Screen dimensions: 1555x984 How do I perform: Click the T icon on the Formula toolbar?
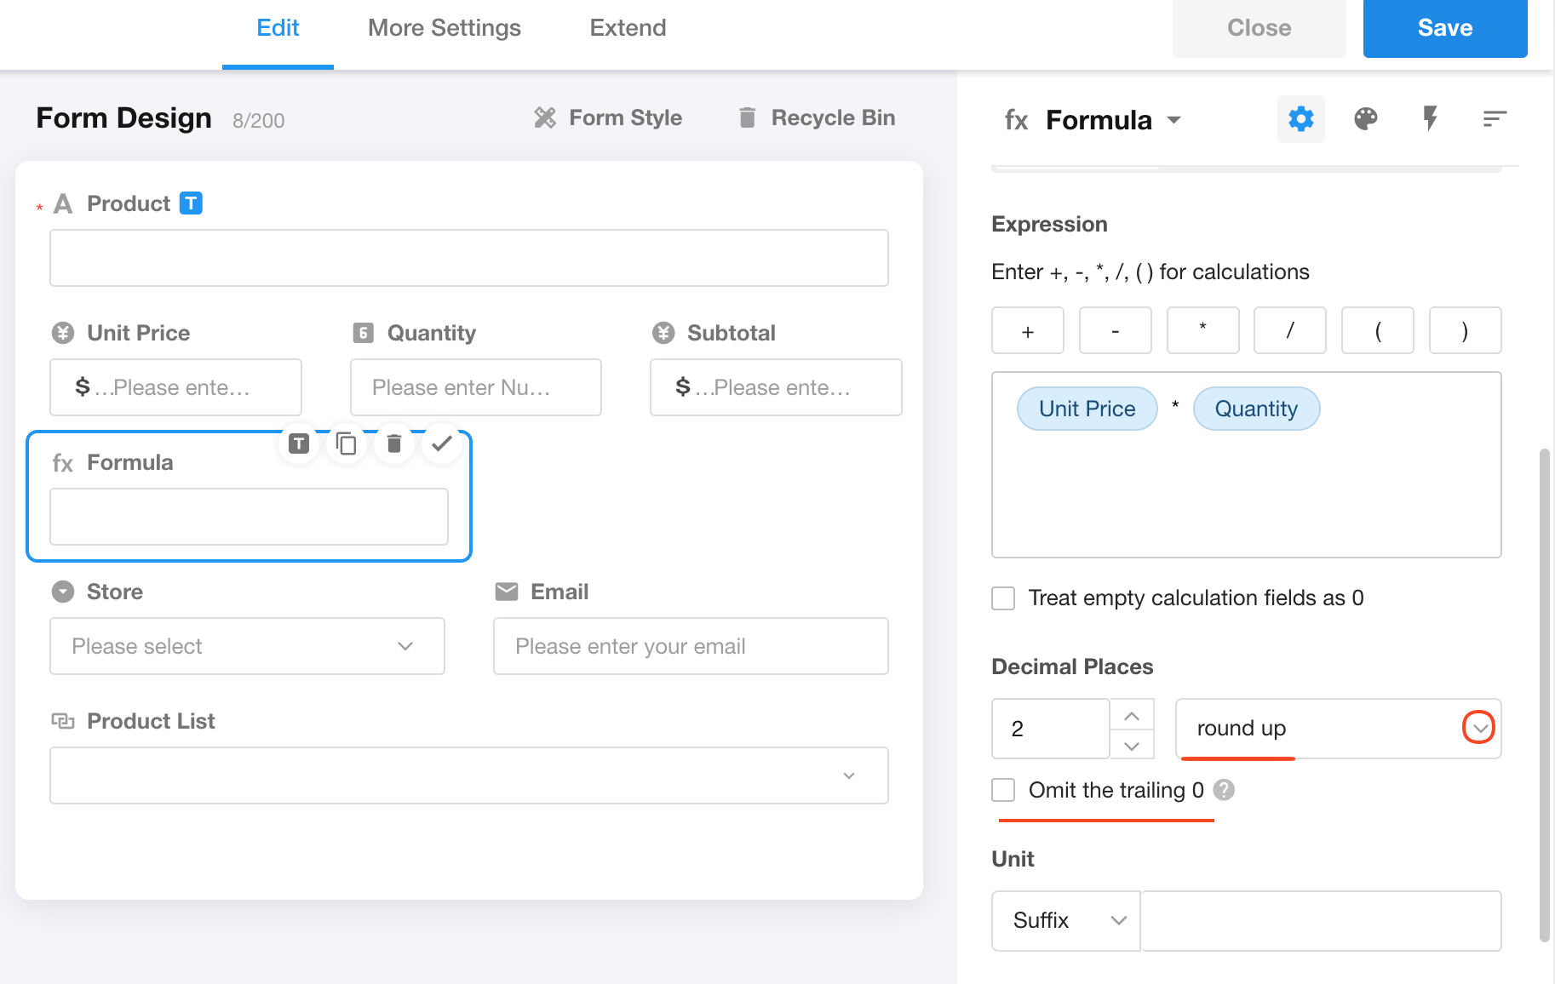point(298,443)
